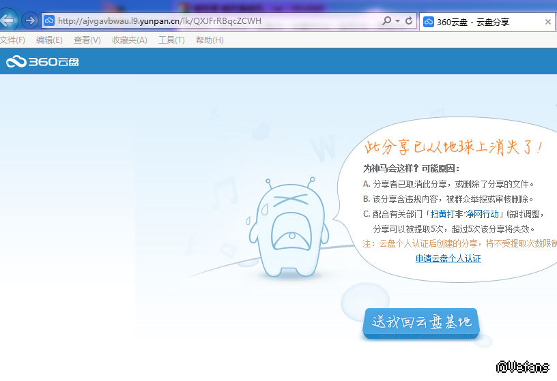Click the cloud site icon in address bar
557x381 pixels.
(x=49, y=21)
